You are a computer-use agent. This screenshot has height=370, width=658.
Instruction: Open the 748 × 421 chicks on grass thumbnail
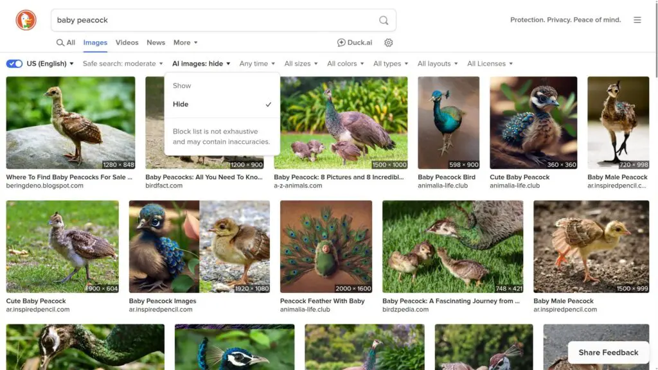[x=453, y=247]
